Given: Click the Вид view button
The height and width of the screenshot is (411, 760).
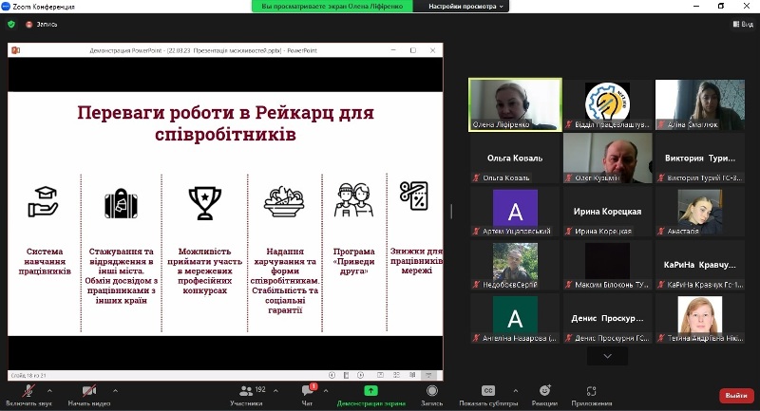Looking at the screenshot, I should pos(743,24).
